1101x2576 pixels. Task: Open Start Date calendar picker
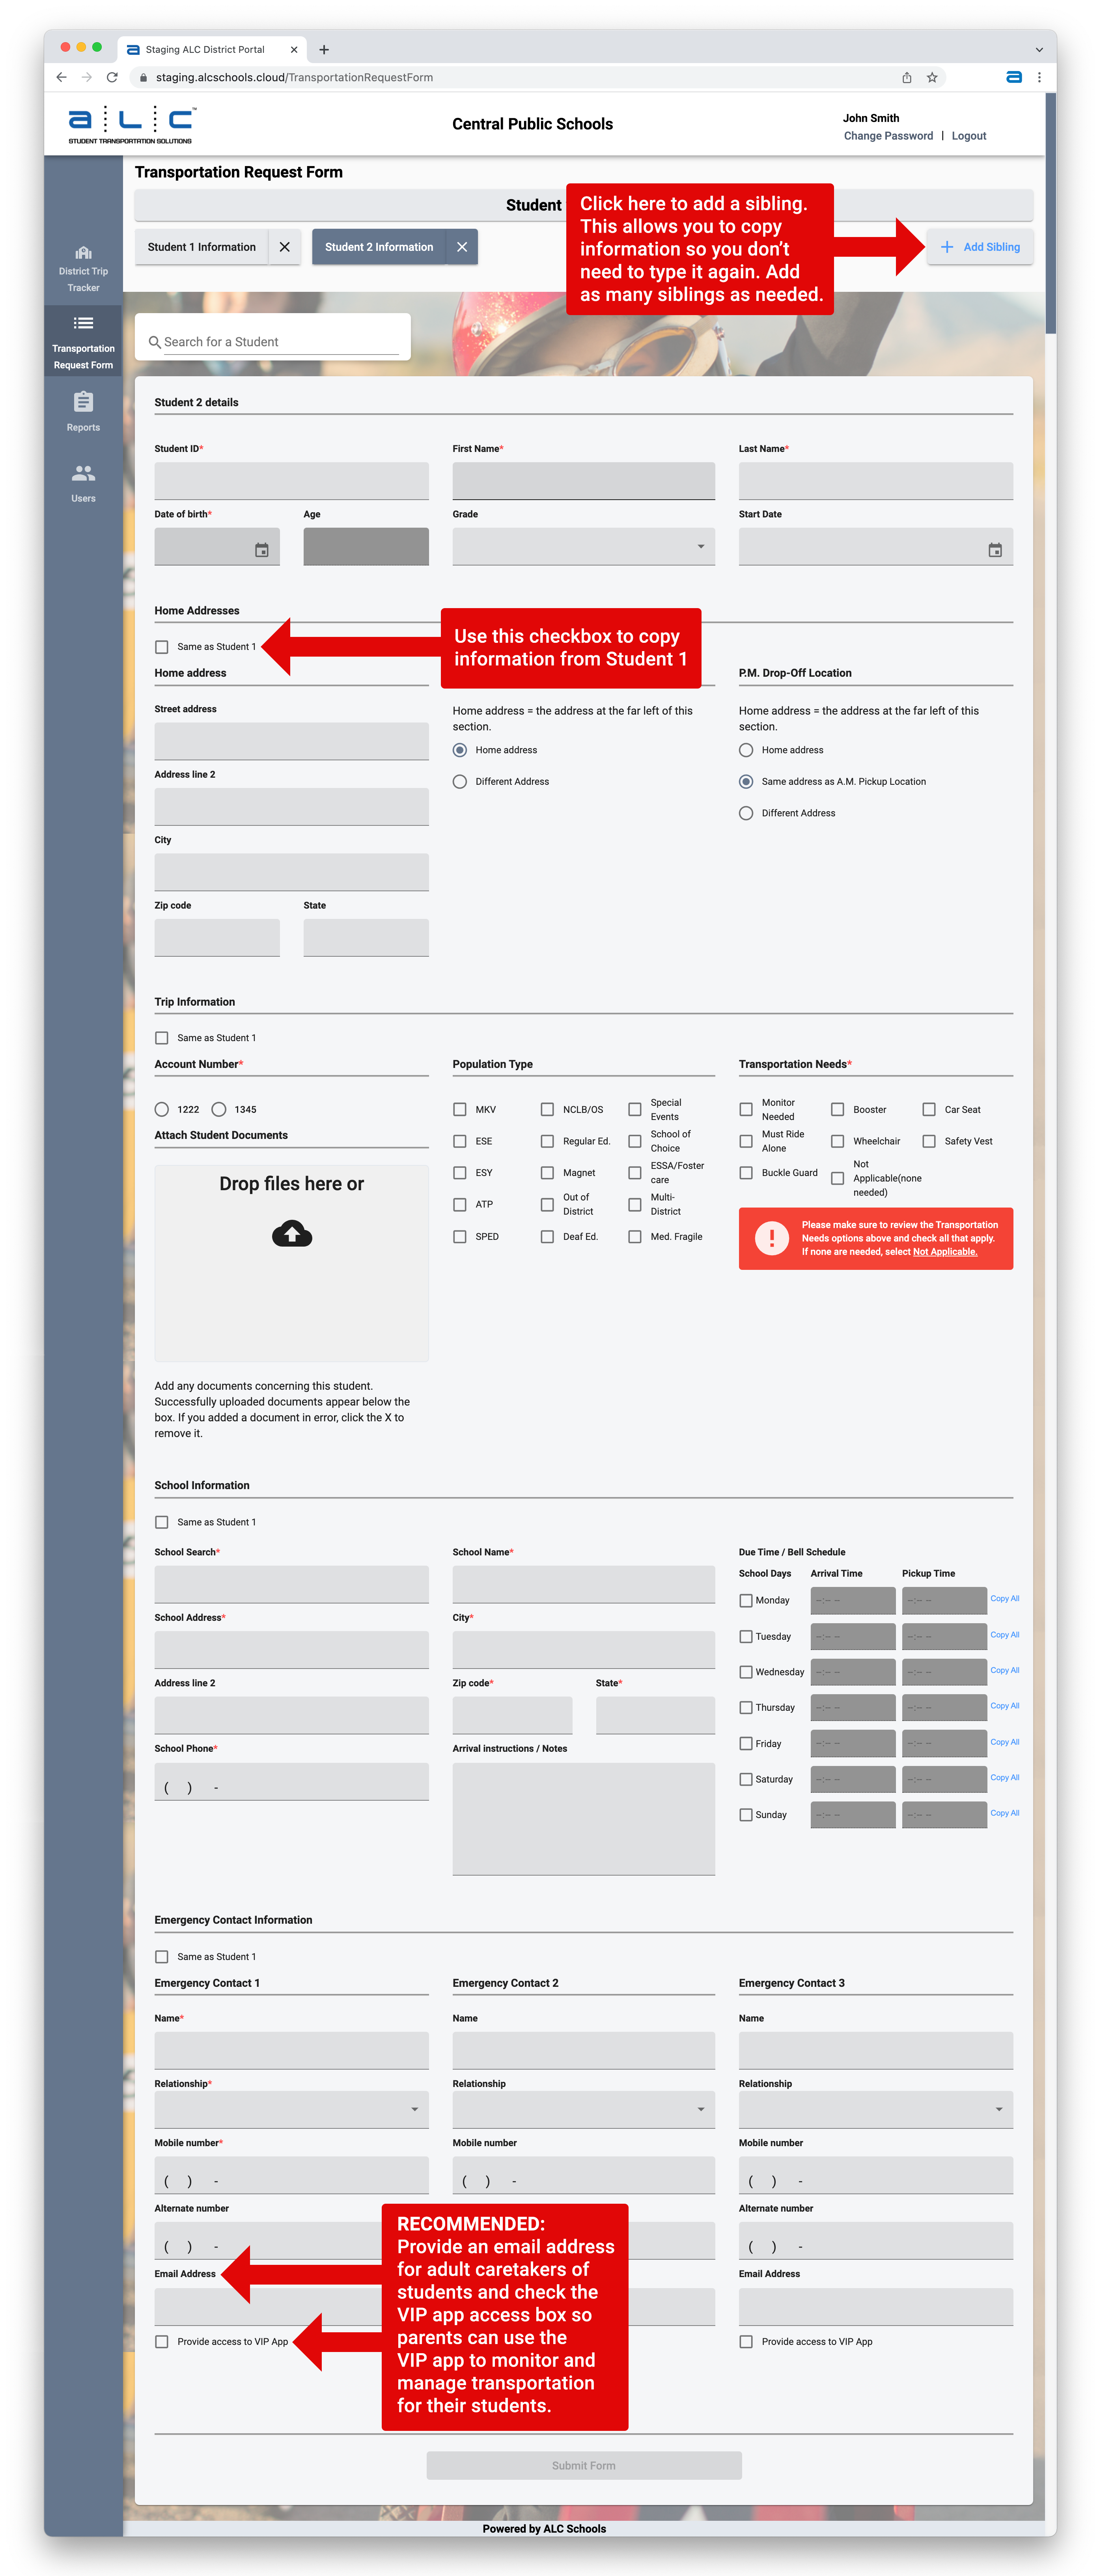[995, 550]
